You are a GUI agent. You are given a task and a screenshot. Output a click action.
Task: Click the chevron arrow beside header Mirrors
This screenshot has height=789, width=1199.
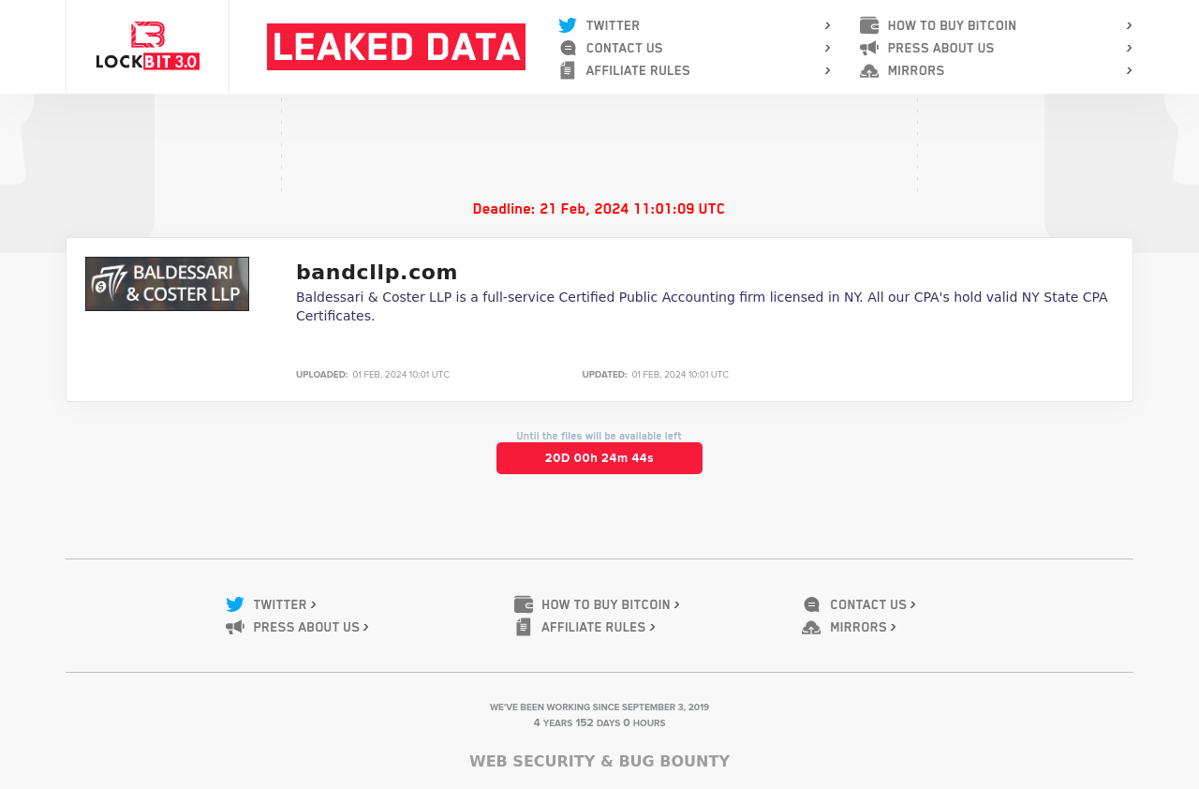[x=1129, y=70]
